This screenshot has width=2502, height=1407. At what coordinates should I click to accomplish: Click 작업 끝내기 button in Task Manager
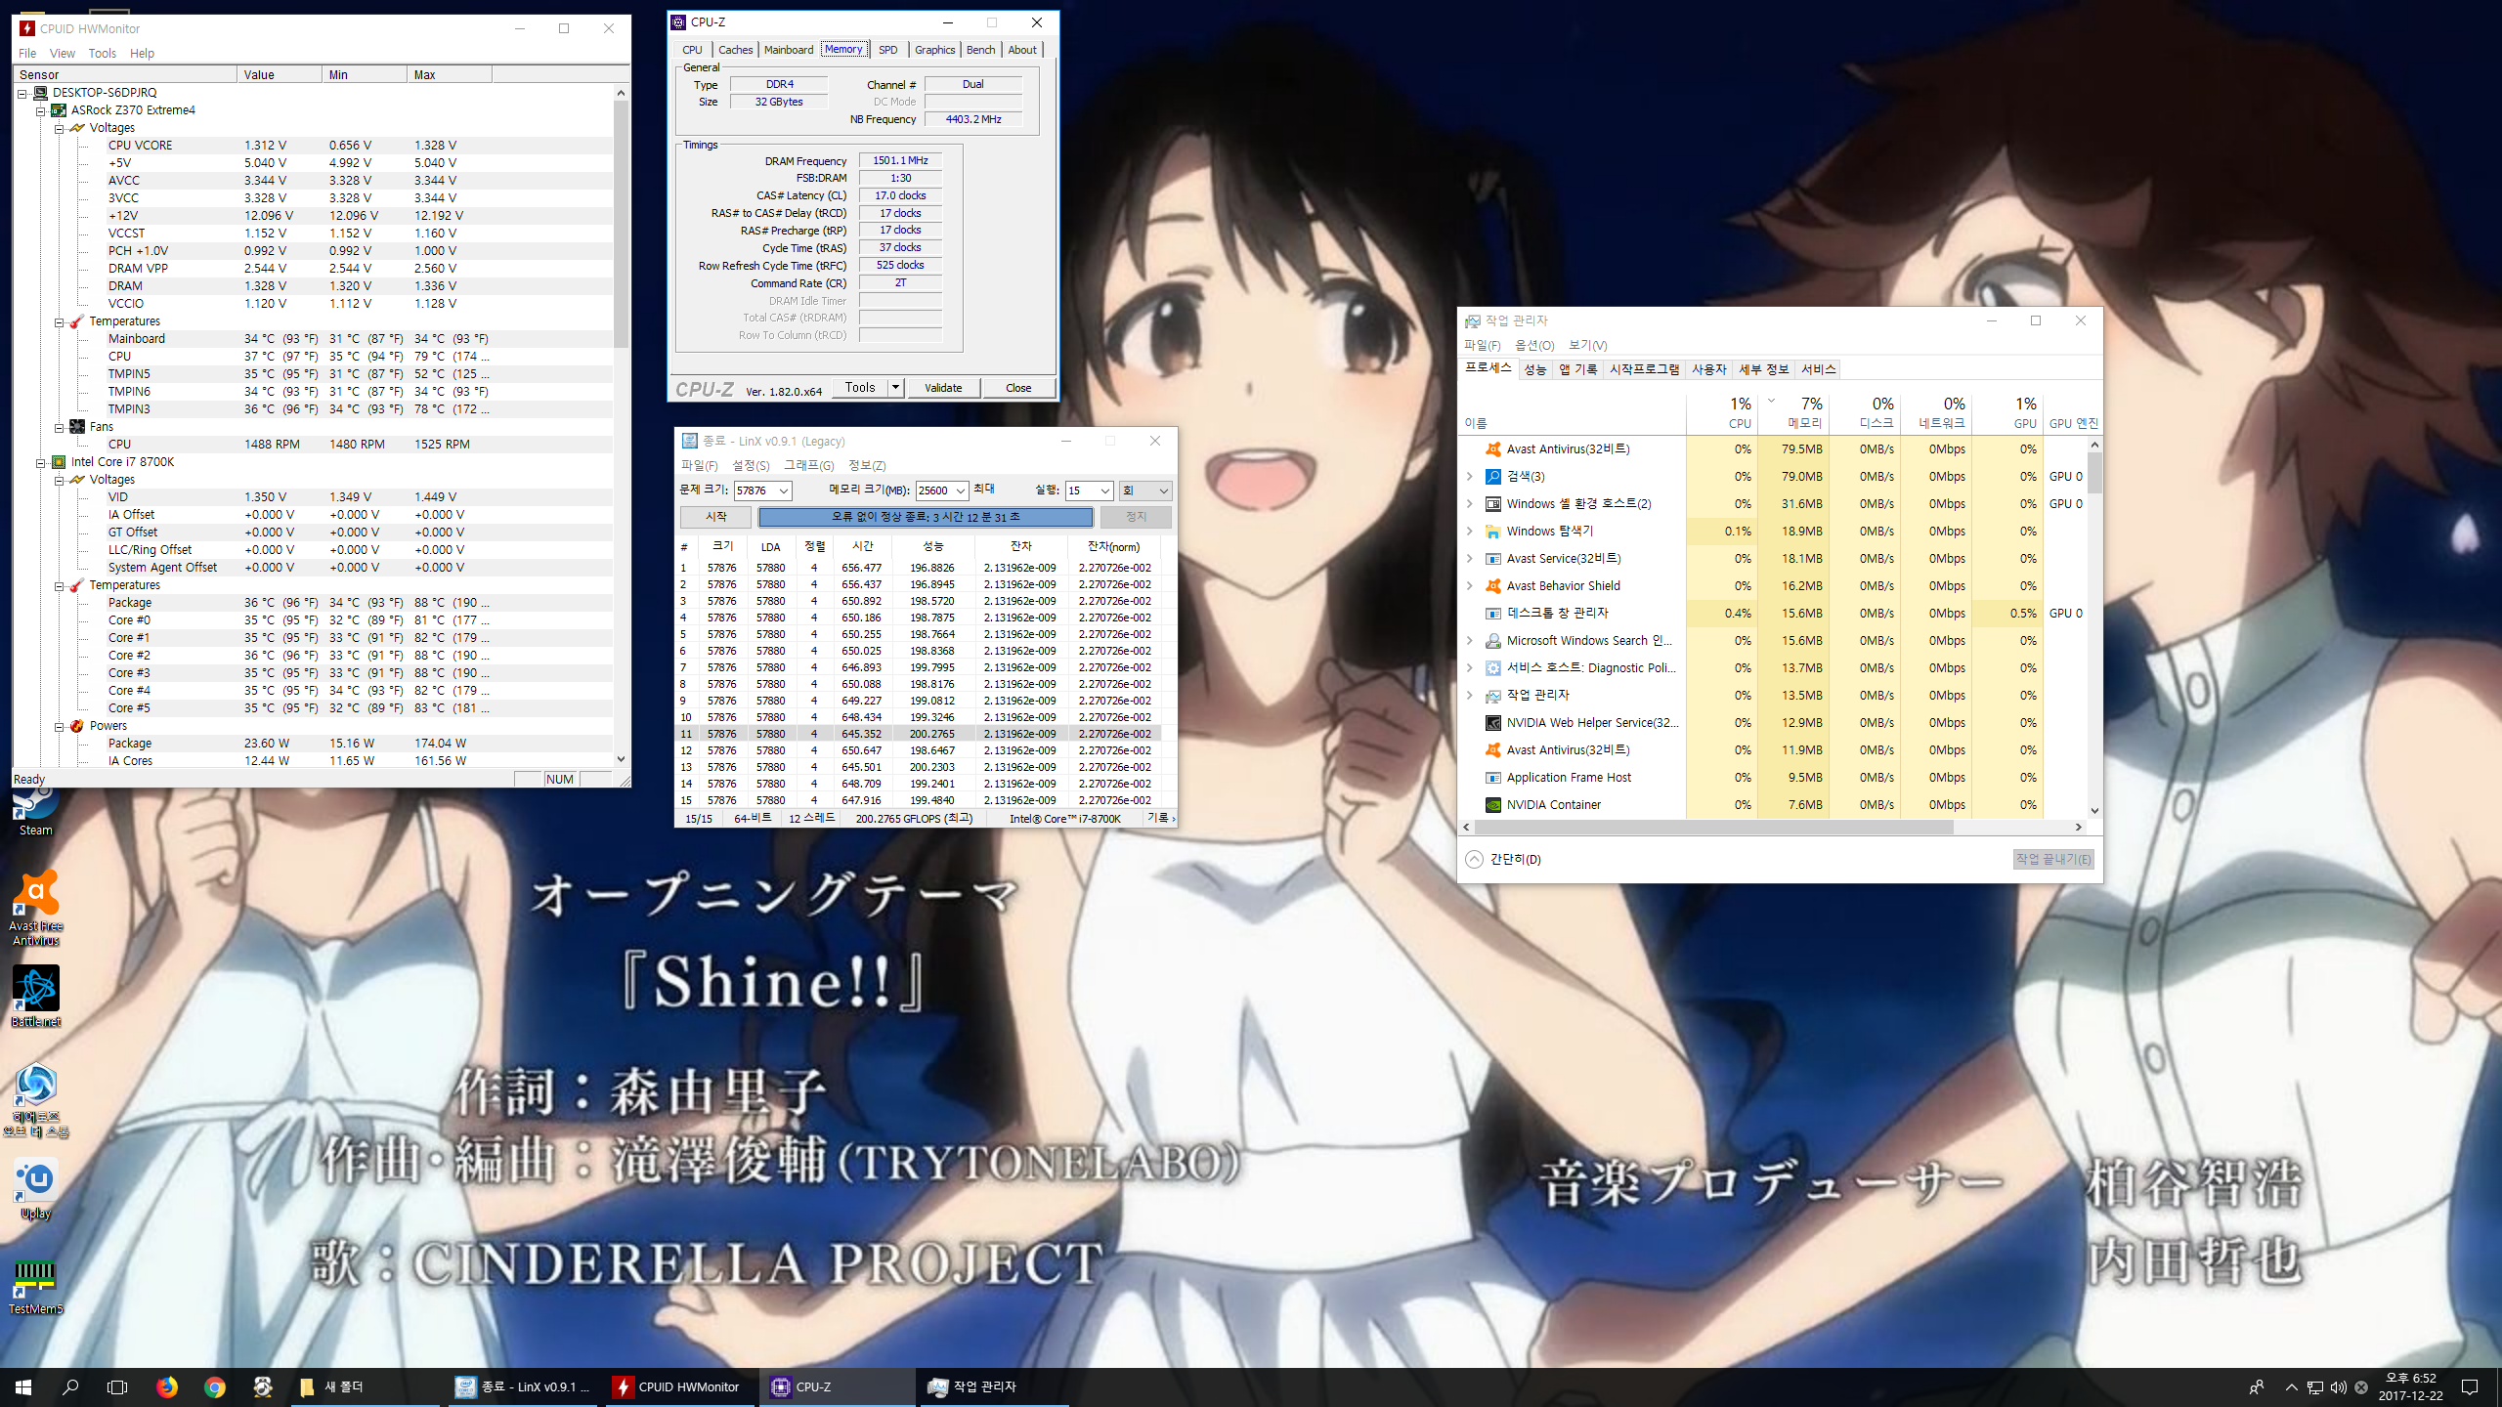coord(2053,859)
